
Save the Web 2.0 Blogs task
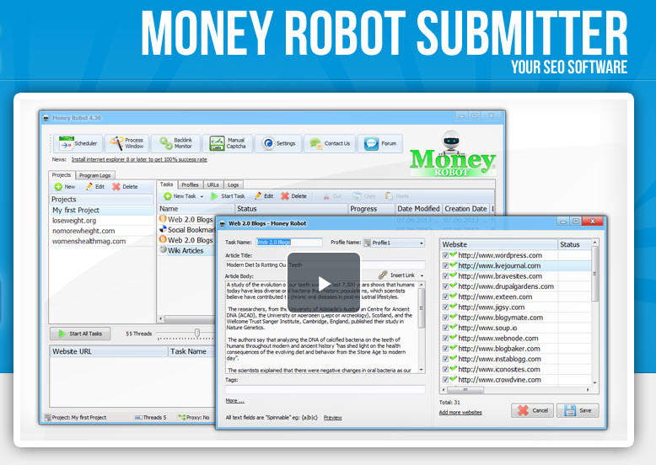(578, 410)
